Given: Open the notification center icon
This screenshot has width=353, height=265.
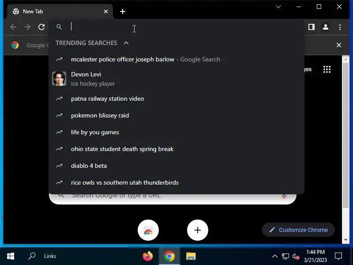Looking at the screenshot, I should [338, 256].
